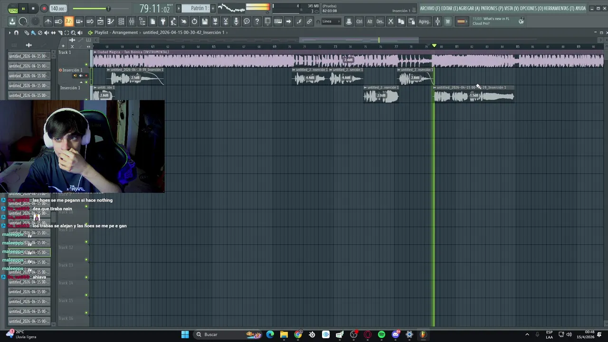This screenshot has width=608, height=342.
Task: Click the Alt key button
Action: [x=370, y=21]
